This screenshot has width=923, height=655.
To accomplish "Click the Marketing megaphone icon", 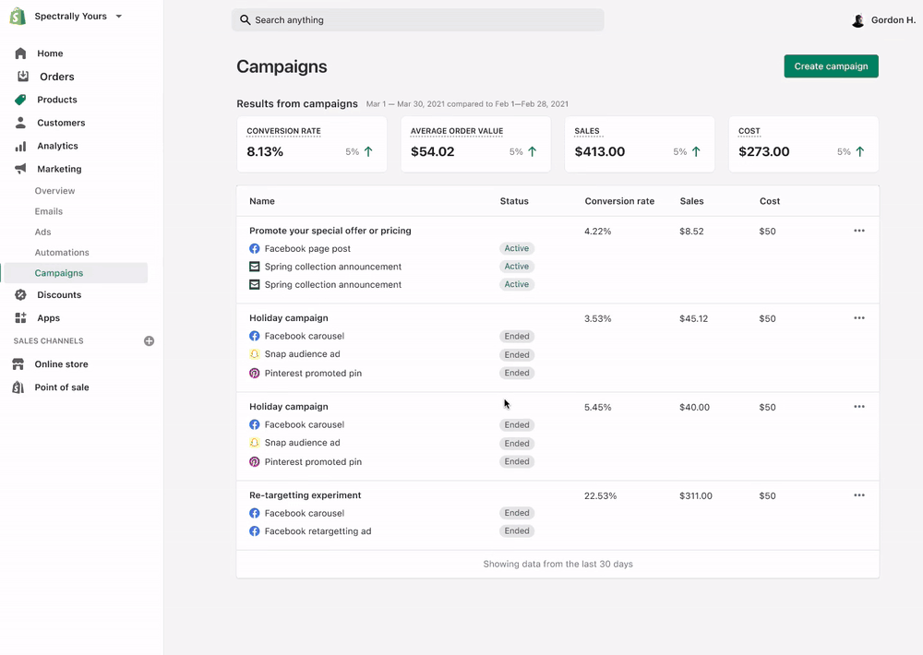I will (20, 169).
